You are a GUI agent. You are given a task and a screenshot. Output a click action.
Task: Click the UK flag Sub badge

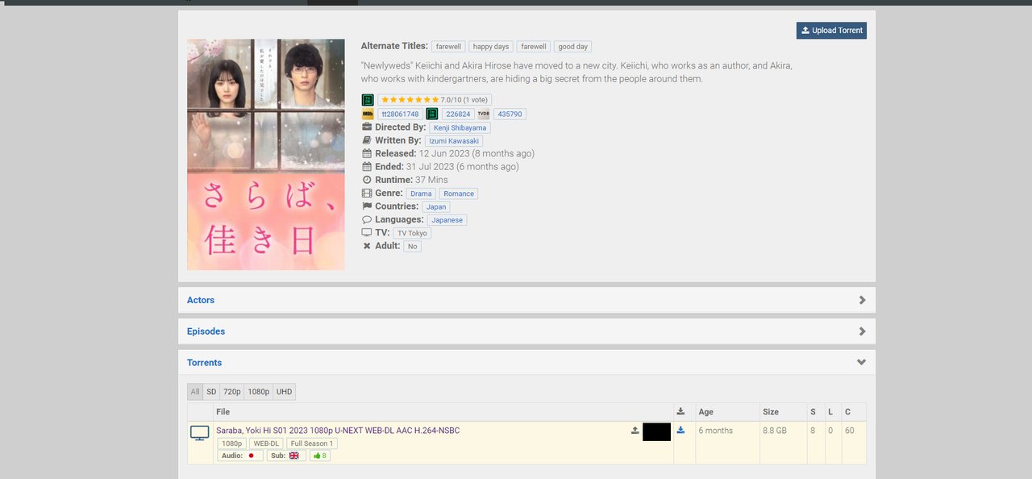click(286, 456)
